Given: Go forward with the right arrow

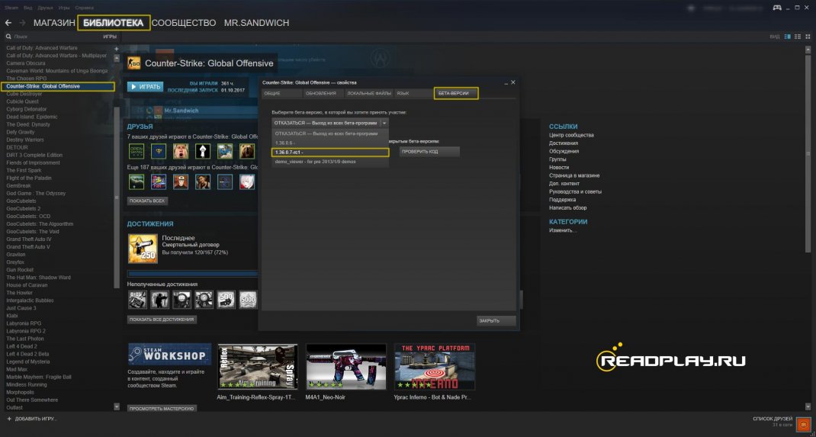Looking at the screenshot, I should (x=22, y=23).
